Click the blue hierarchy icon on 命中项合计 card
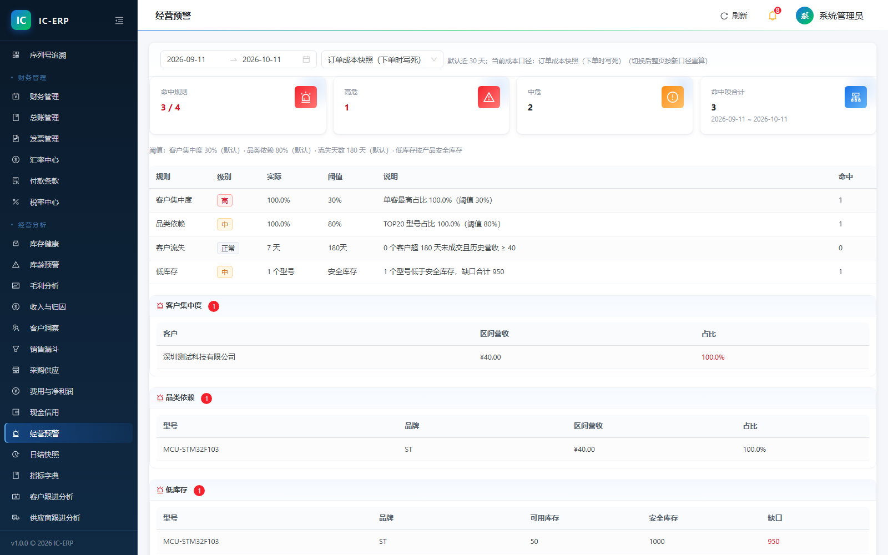Image resolution: width=888 pixels, height=555 pixels. [x=856, y=97]
